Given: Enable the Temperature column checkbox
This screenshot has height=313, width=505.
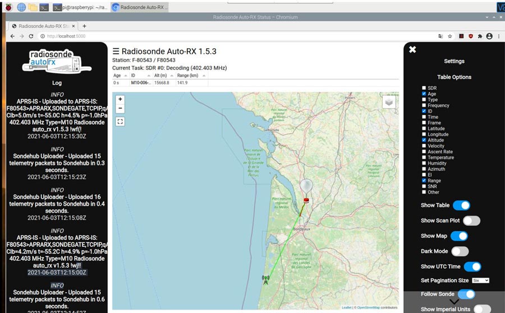Looking at the screenshot, I should pyautogui.click(x=424, y=157).
